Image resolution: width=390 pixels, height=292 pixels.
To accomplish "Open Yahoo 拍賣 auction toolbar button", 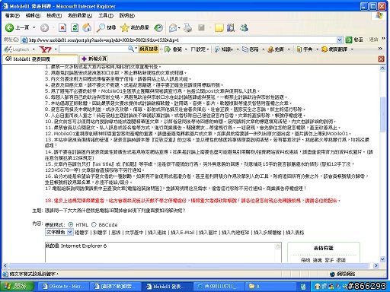I will [x=276, y=49].
